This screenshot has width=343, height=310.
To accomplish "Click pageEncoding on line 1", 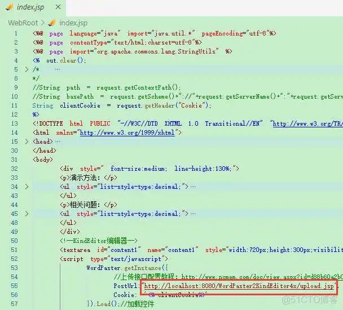I will 222,33.
